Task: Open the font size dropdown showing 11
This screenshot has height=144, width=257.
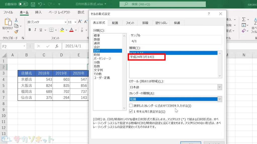Action: [75, 22]
